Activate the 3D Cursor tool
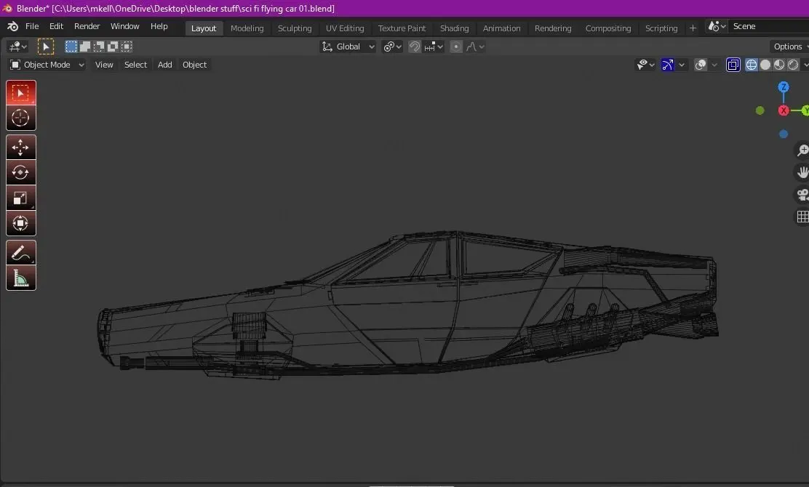 20,118
